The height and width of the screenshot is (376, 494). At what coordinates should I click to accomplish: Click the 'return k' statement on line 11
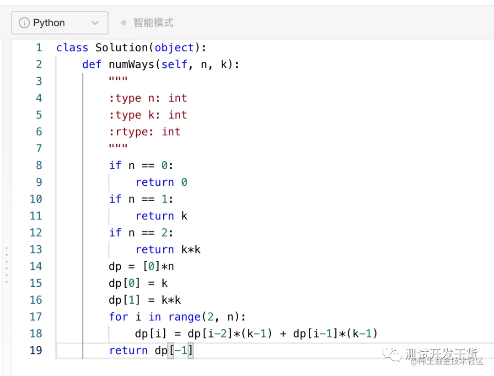[161, 216]
